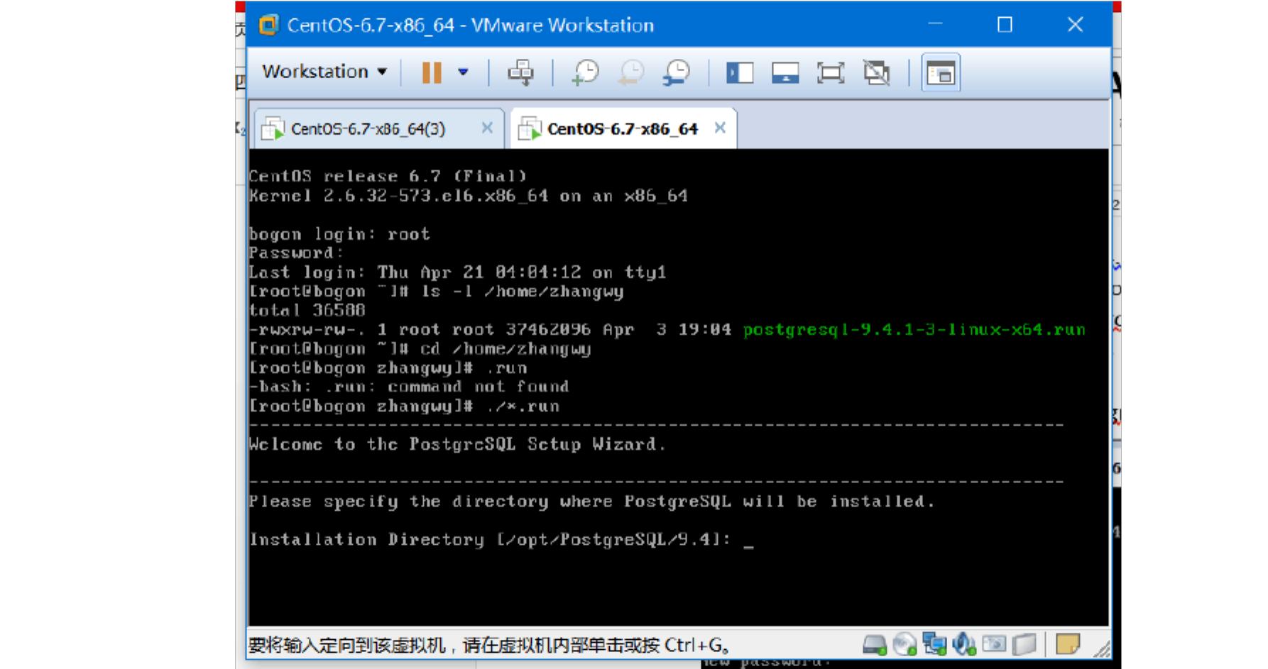Image resolution: width=1268 pixels, height=669 pixels.
Task: Click the orange pause VM button
Action: [x=432, y=72]
